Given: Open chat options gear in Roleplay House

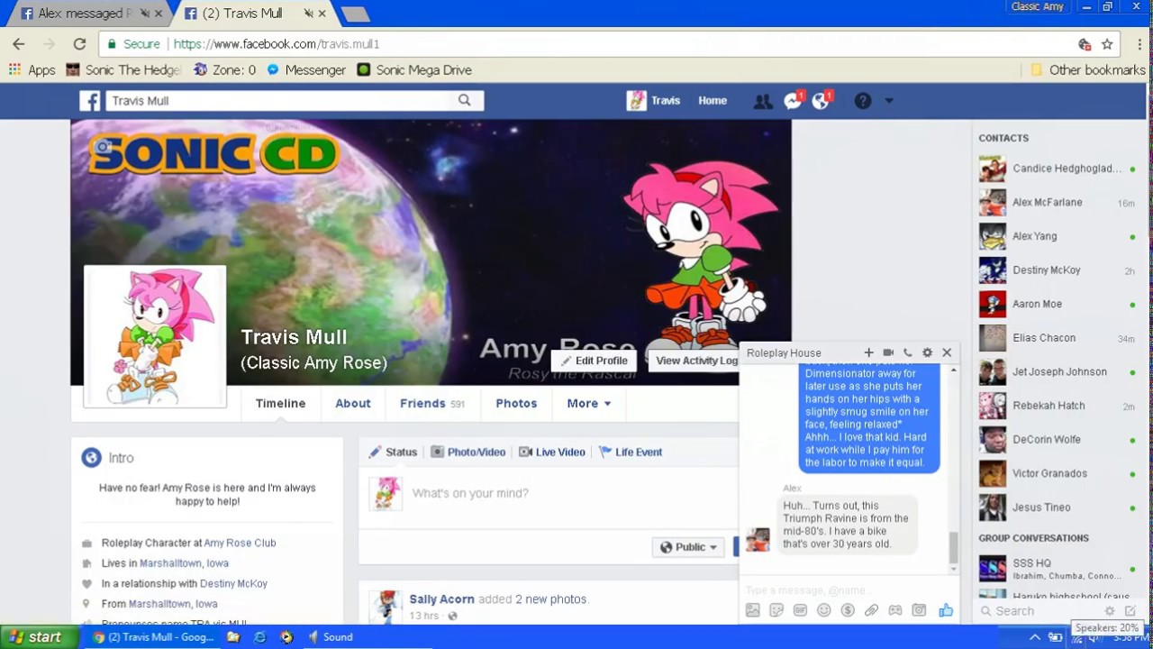Looking at the screenshot, I should (927, 352).
